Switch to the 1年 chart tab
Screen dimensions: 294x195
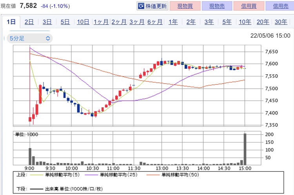pos(173,22)
